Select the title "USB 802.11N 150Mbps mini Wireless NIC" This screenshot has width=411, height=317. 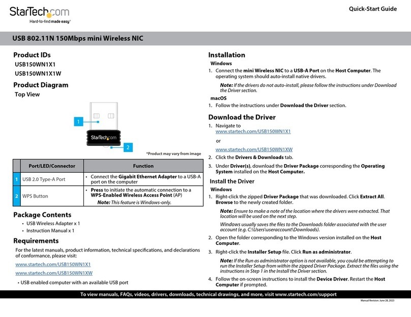[78, 38]
